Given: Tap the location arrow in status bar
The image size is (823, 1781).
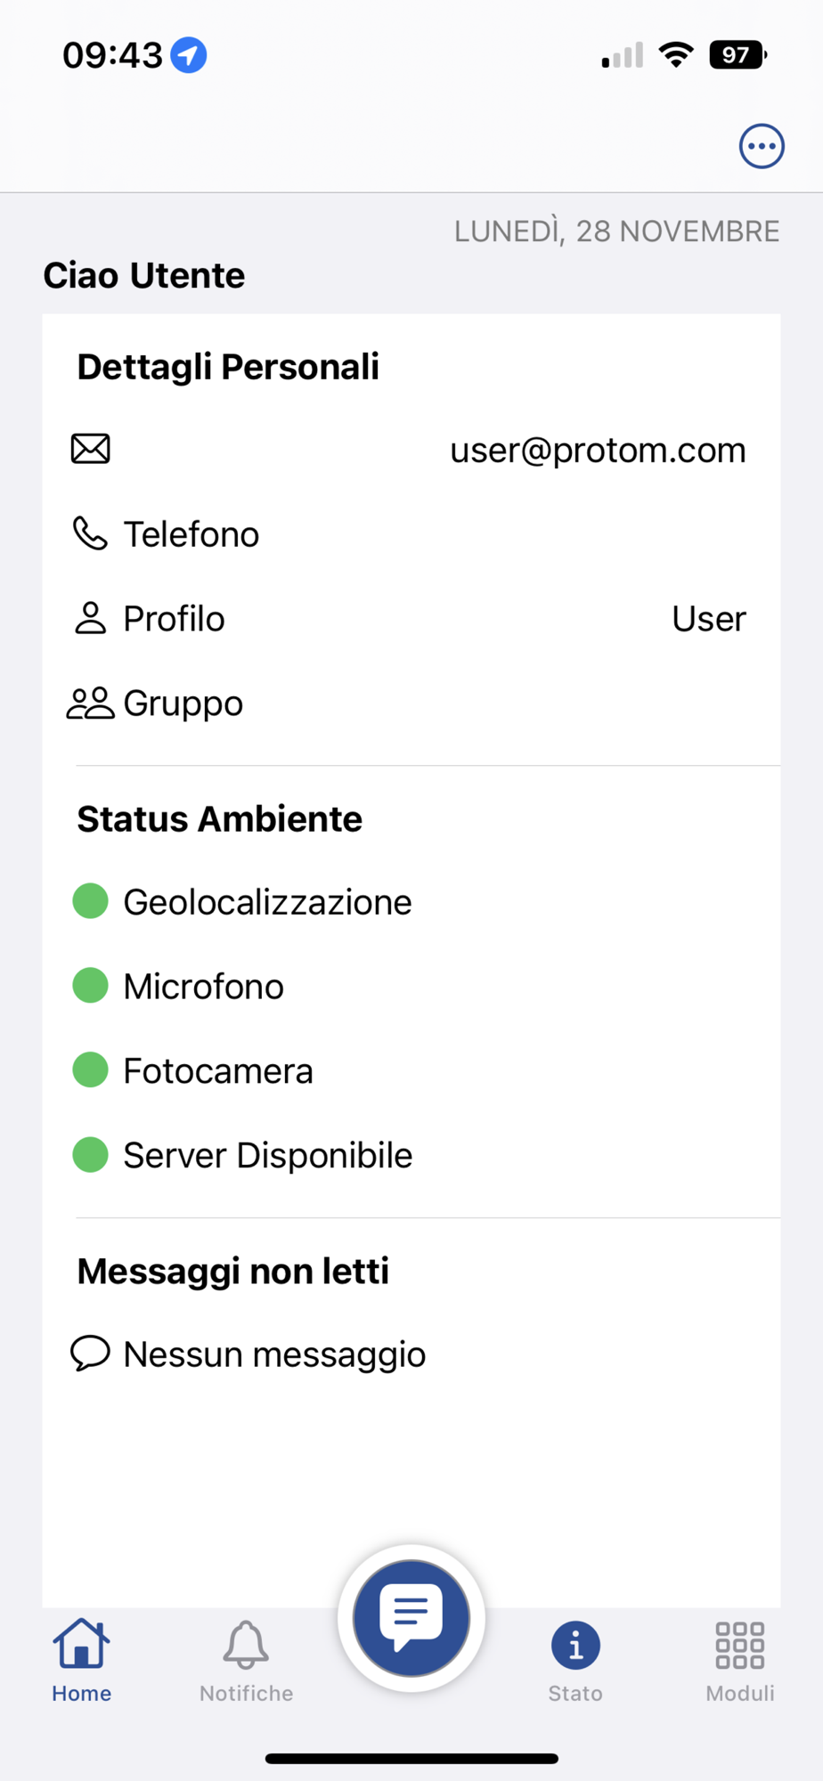Looking at the screenshot, I should tap(189, 55).
